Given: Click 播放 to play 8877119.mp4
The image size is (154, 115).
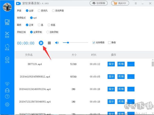Looking at the screenshot, I should pyautogui.click(x=111, y=64).
